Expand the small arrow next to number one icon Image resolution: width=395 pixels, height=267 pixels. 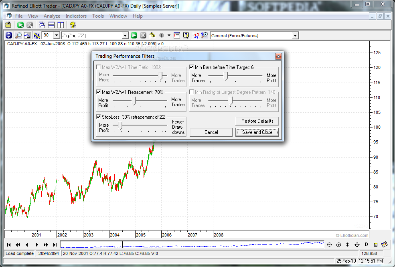coord(169,36)
